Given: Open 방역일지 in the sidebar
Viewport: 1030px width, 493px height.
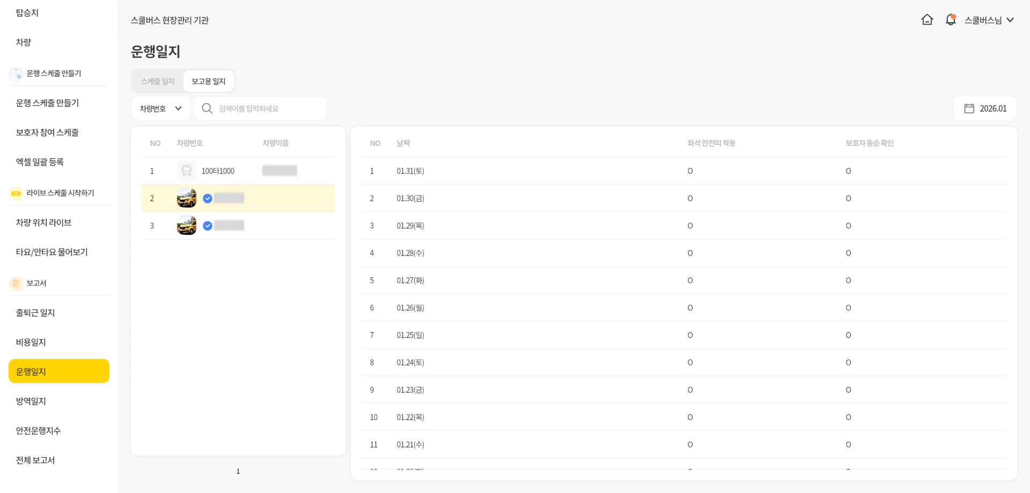Looking at the screenshot, I should pos(31,401).
